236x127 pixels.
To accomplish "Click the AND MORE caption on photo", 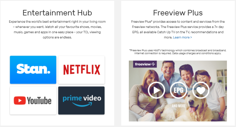I will coord(179,106).
